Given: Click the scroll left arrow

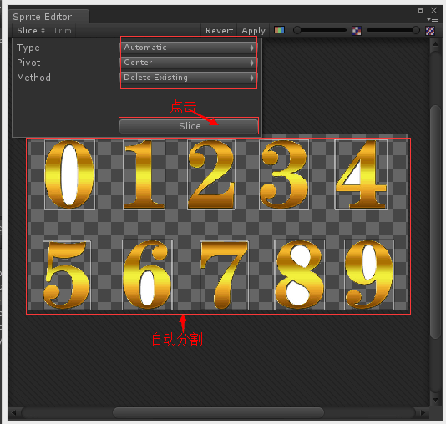Looking at the screenshot, I should point(13,412).
